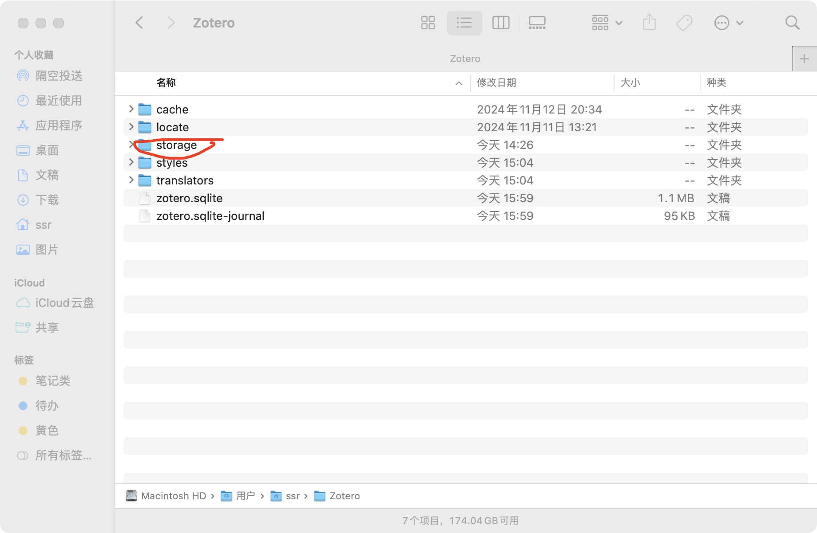Click the 今天 14:26 date cell
The height and width of the screenshot is (533, 817).
click(505, 145)
